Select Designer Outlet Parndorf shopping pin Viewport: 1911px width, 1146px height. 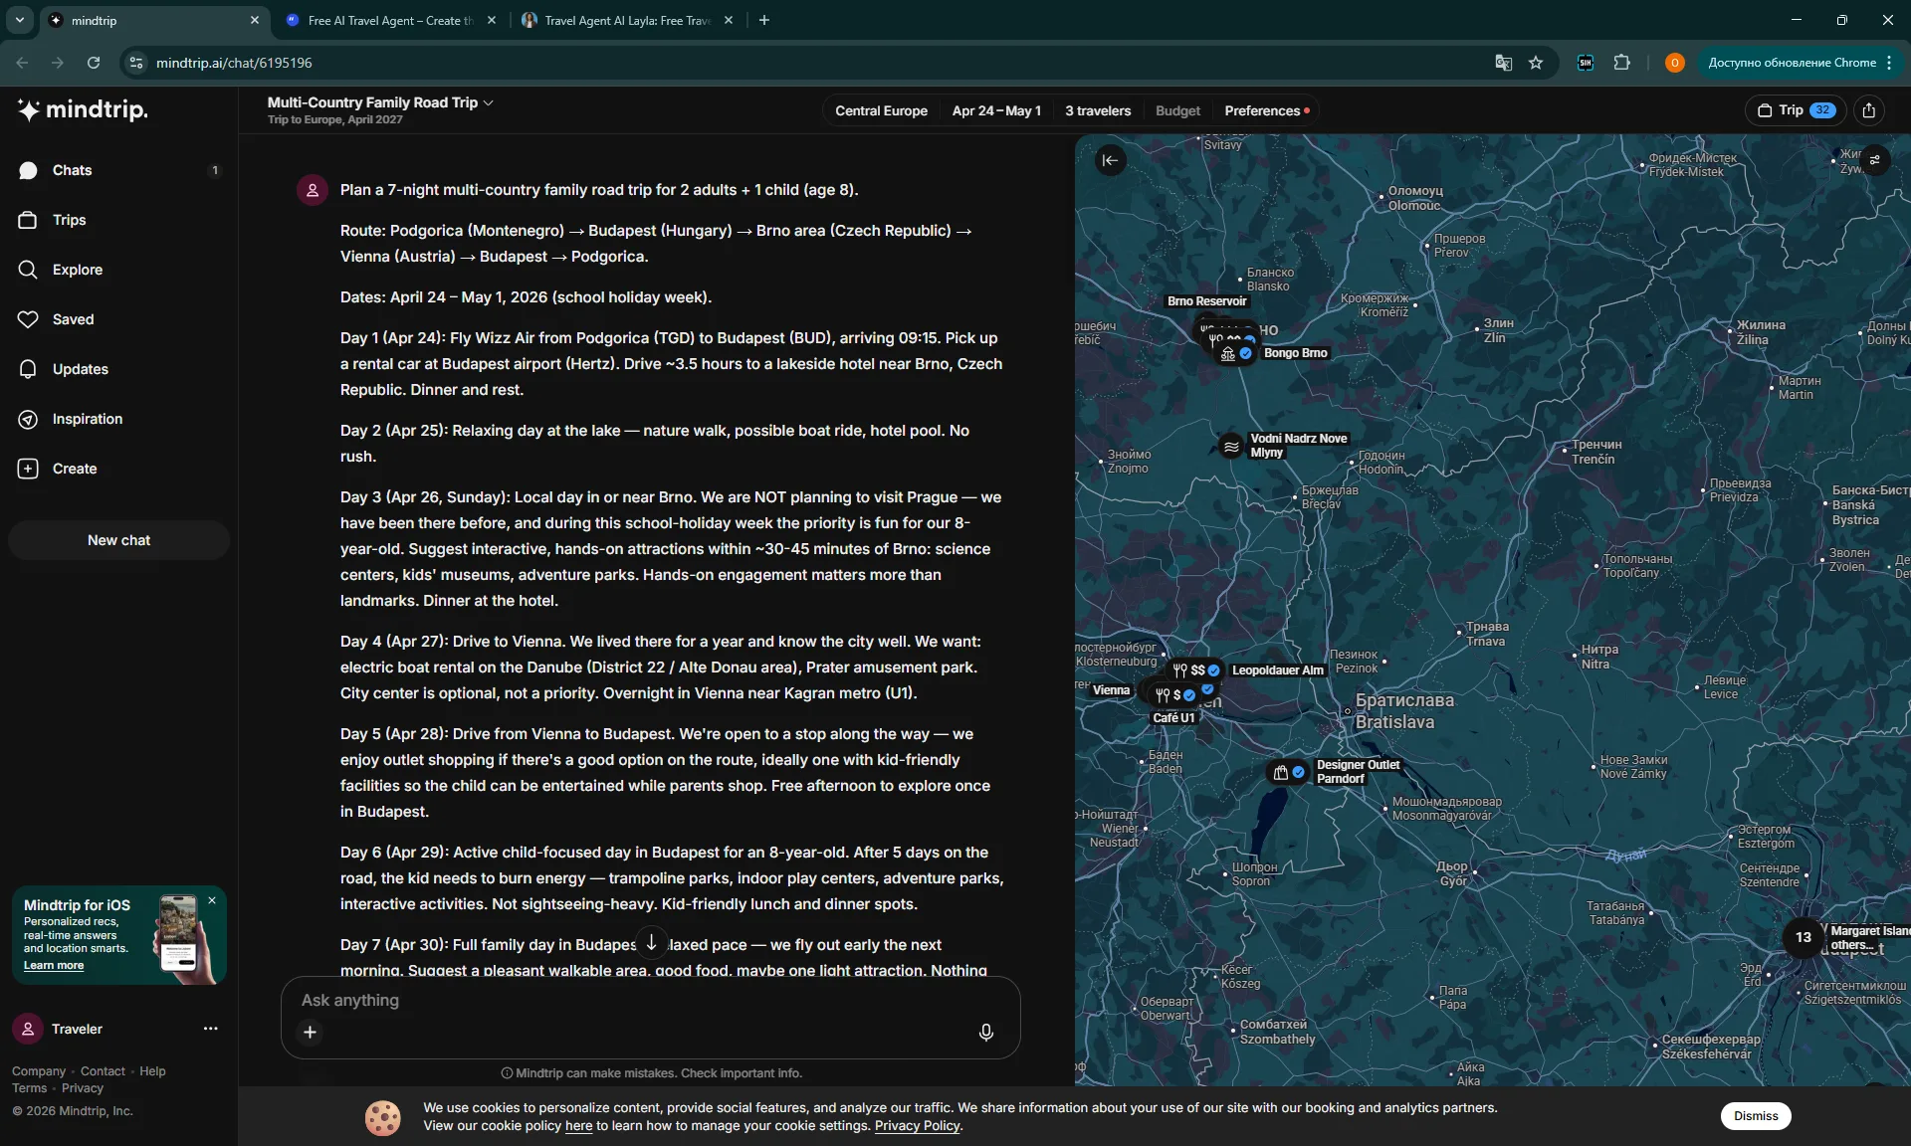[x=1289, y=772]
